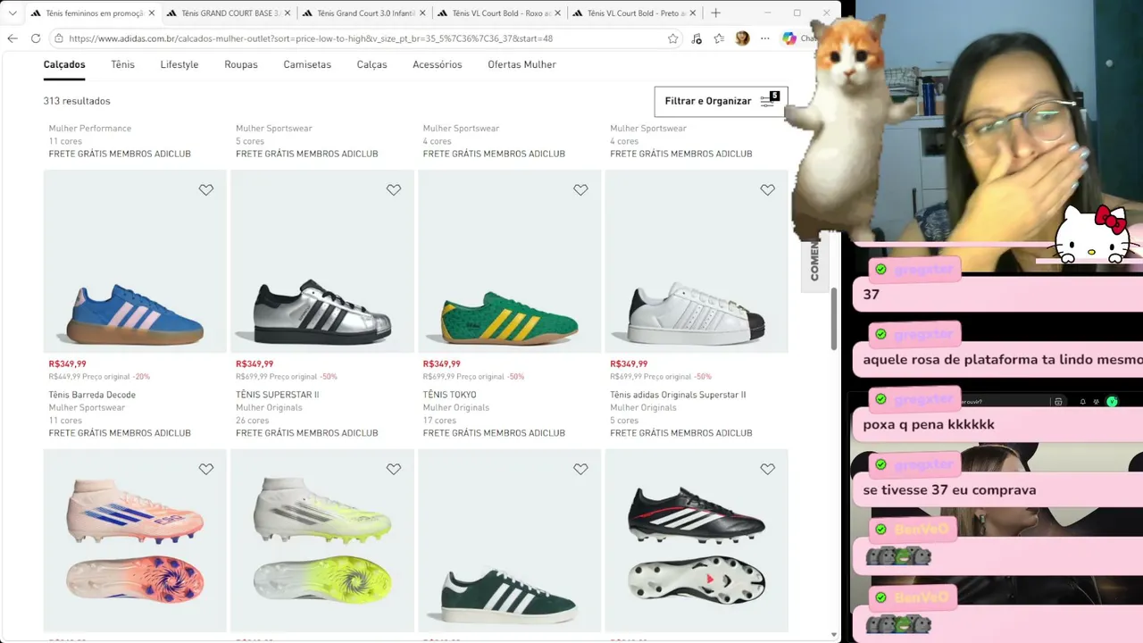The height and width of the screenshot is (643, 1143).
Task: Select the Calçados category tab
Action: coord(64,64)
